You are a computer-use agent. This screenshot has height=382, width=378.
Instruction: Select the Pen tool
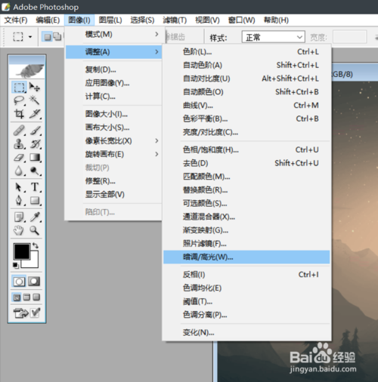click(x=19, y=201)
